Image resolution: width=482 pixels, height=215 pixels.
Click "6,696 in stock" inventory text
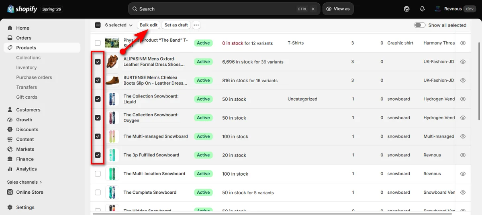click(x=237, y=62)
